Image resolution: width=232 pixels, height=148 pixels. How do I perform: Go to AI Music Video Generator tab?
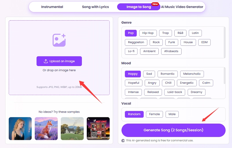click(x=182, y=7)
